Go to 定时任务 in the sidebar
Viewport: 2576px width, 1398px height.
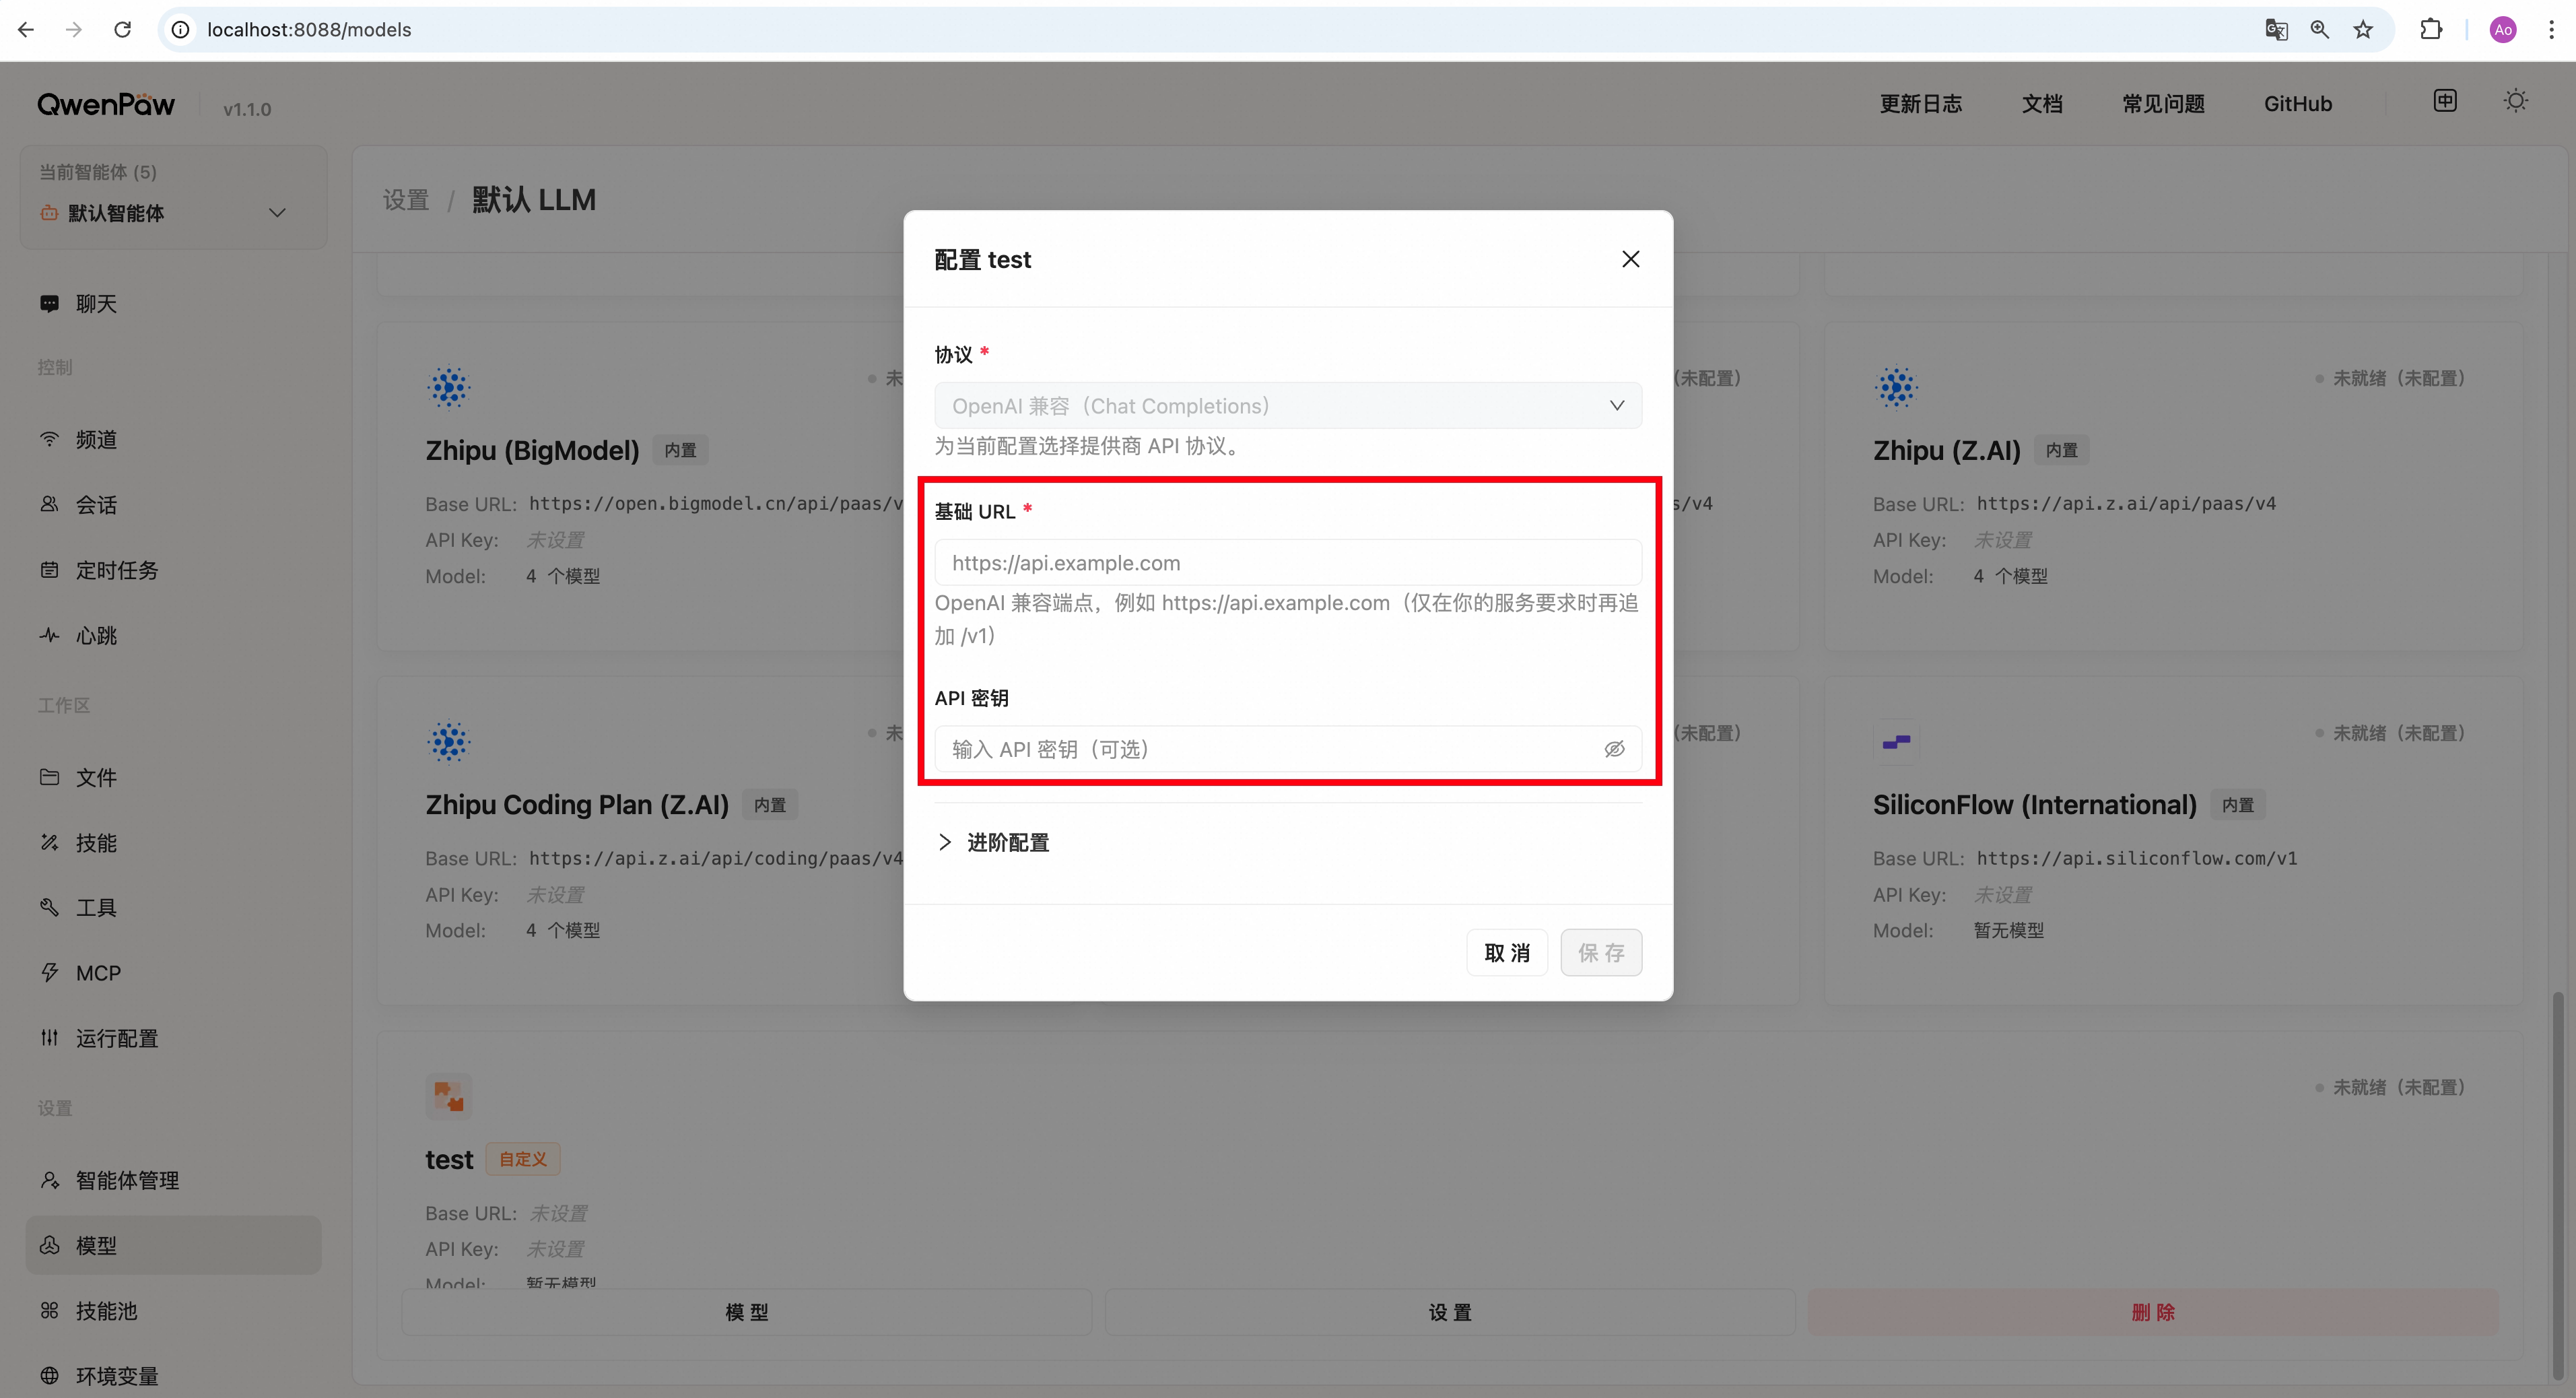click(173, 570)
